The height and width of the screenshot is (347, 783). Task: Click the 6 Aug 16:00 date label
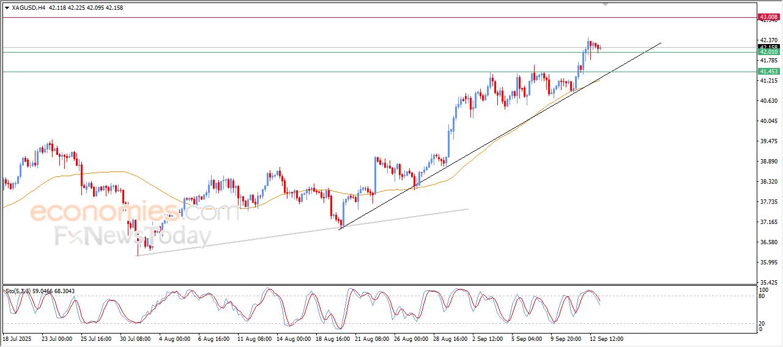coord(213,338)
